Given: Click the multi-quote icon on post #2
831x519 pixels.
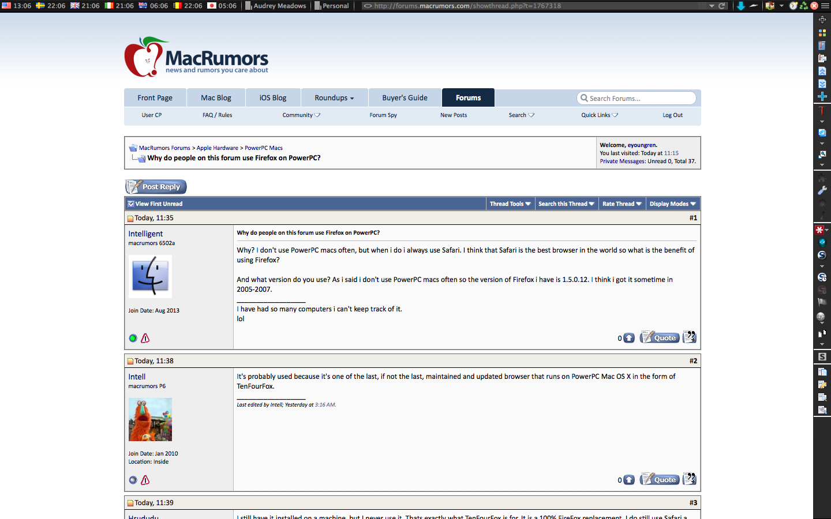Looking at the screenshot, I should point(689,479).
